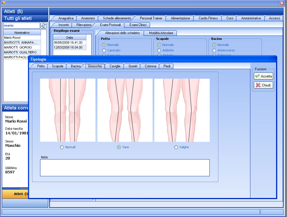Open the Colonna tab
Viewport: 287px width, 217px height.
click(150, 66)
